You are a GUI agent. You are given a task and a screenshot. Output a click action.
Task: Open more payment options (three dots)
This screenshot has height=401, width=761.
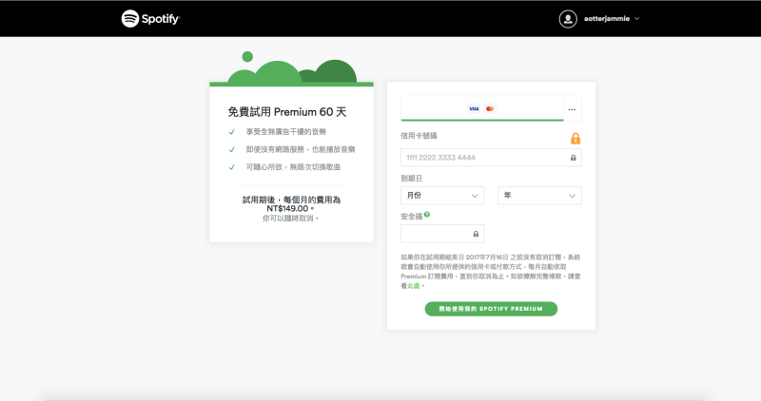point(573,109)
